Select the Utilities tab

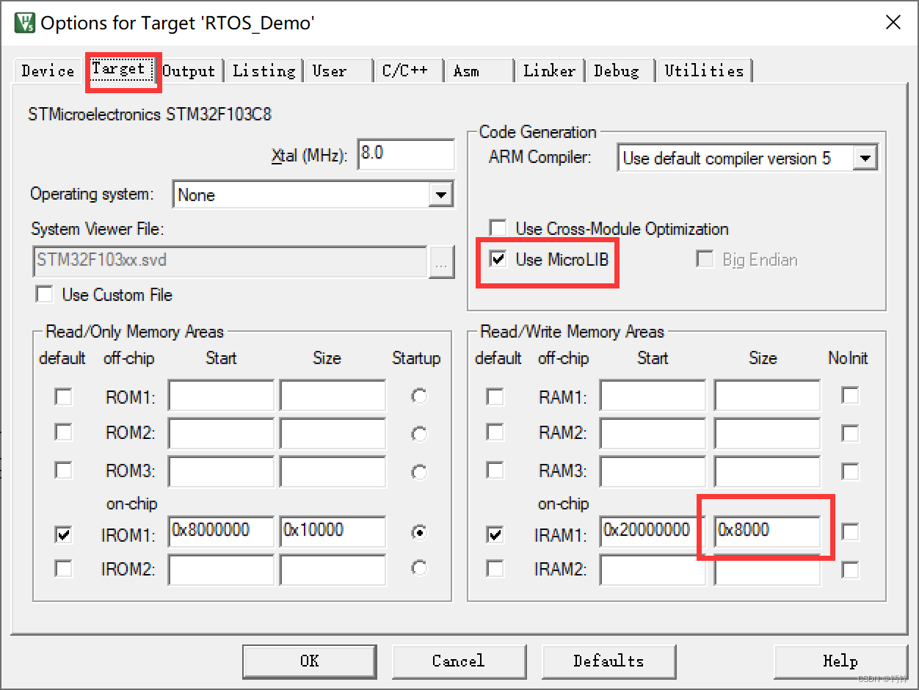point(704,70)
